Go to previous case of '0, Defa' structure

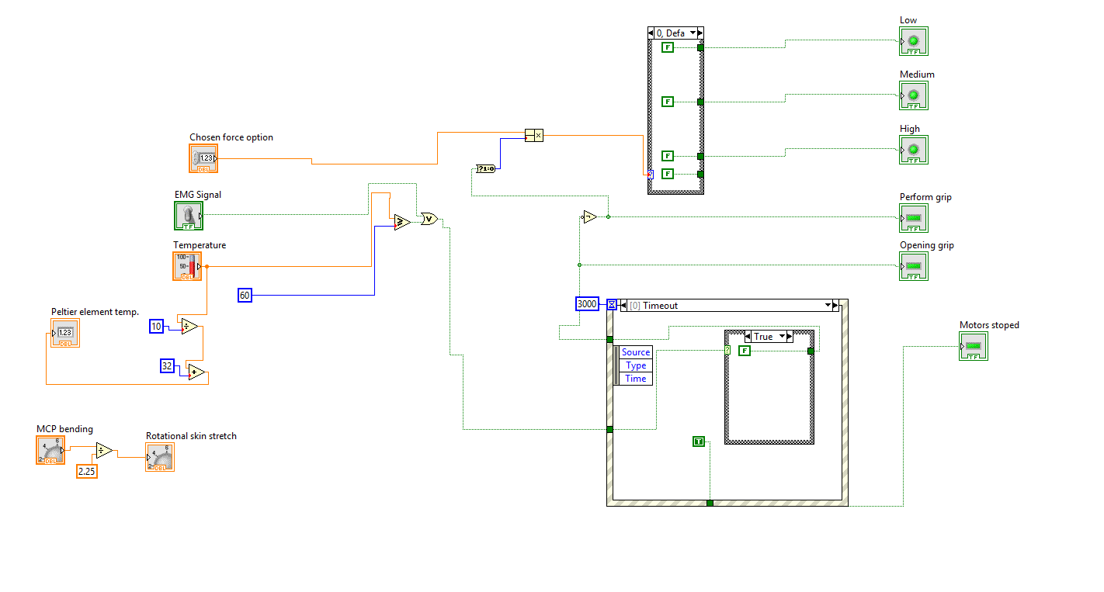[x=651, y=33]
